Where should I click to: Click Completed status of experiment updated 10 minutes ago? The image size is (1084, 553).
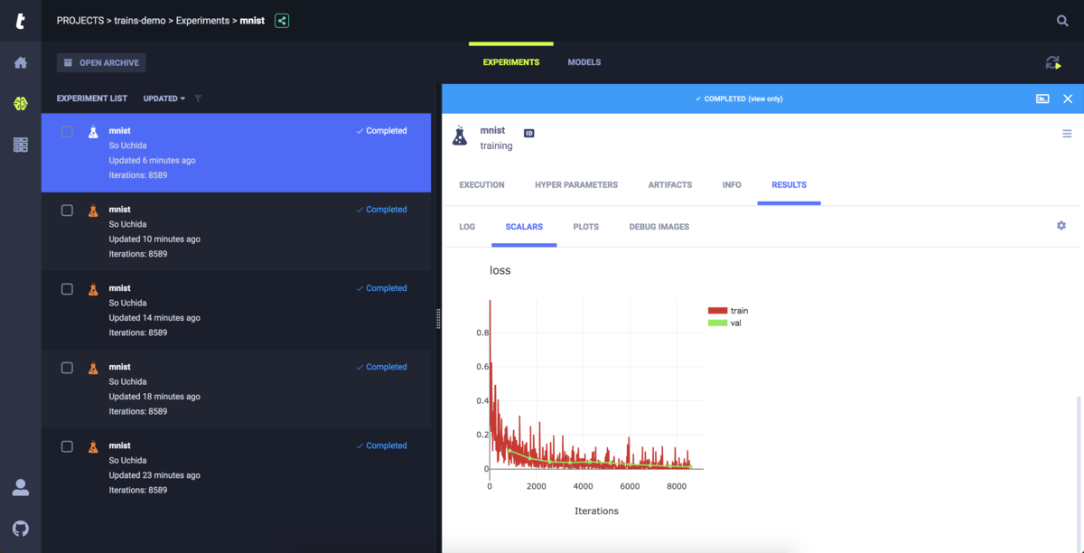pyautogui.click(x=382, y=210)
